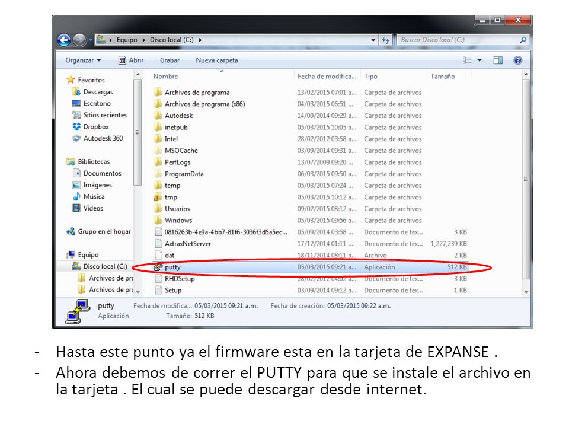This screenshot has height=427, width=569.
Task: Click Nueva carpeta button
Action: tap(217, 60)
